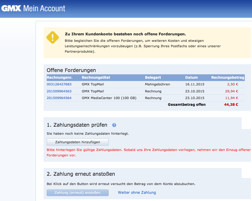Select the date 16.11.2015
The width and height of the screenshot is (252, 201).
195,84
